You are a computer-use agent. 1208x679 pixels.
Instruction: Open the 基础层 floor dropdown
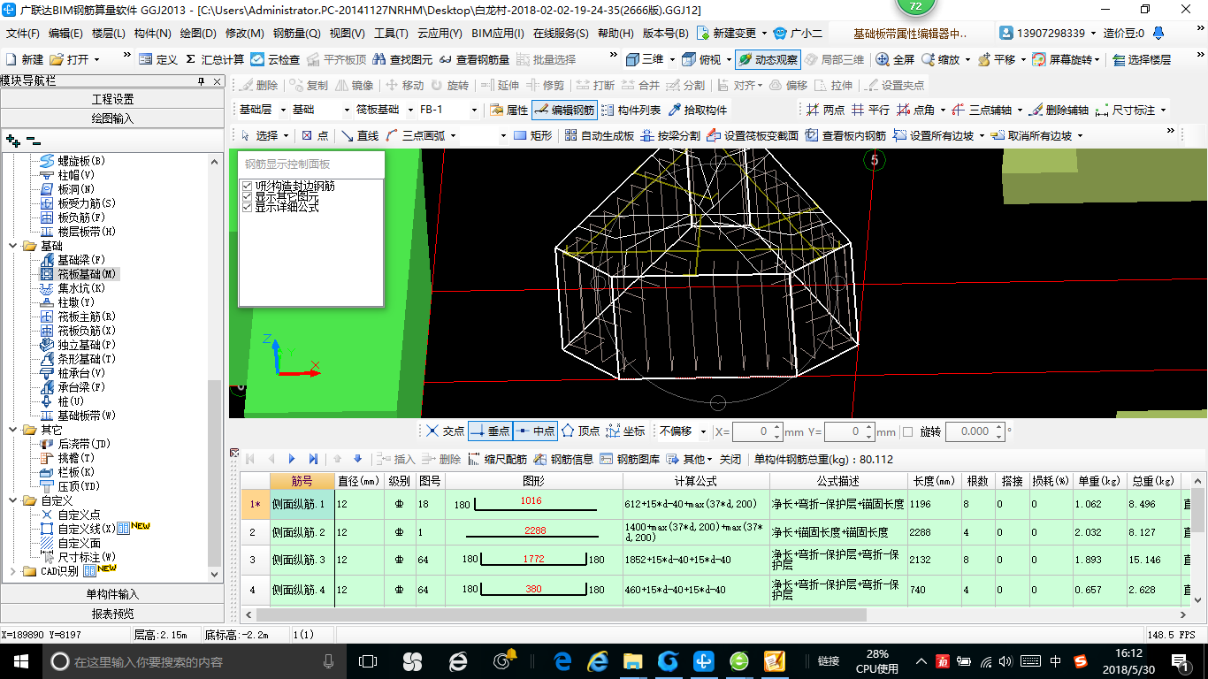point(283,111)
